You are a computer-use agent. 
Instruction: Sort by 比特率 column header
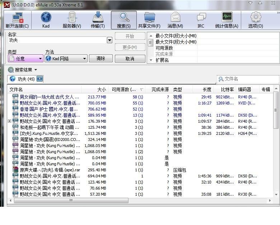225,89
